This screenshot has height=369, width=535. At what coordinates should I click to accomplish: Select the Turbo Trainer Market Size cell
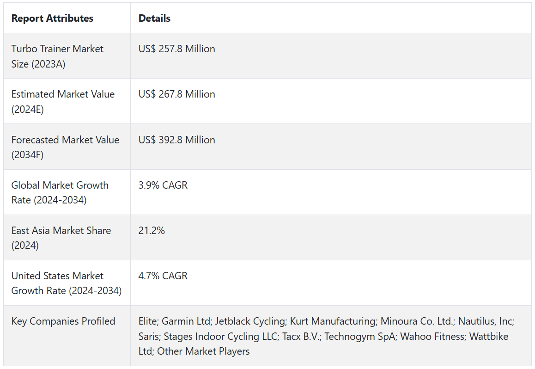[57, 56]
